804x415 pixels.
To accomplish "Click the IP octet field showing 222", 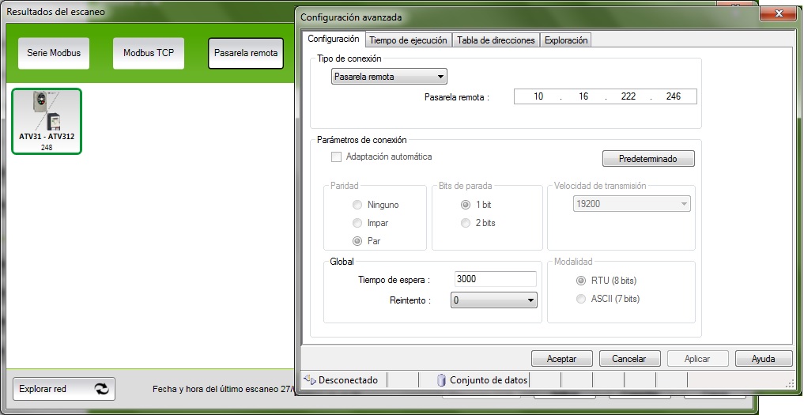I will pos(628,96).
